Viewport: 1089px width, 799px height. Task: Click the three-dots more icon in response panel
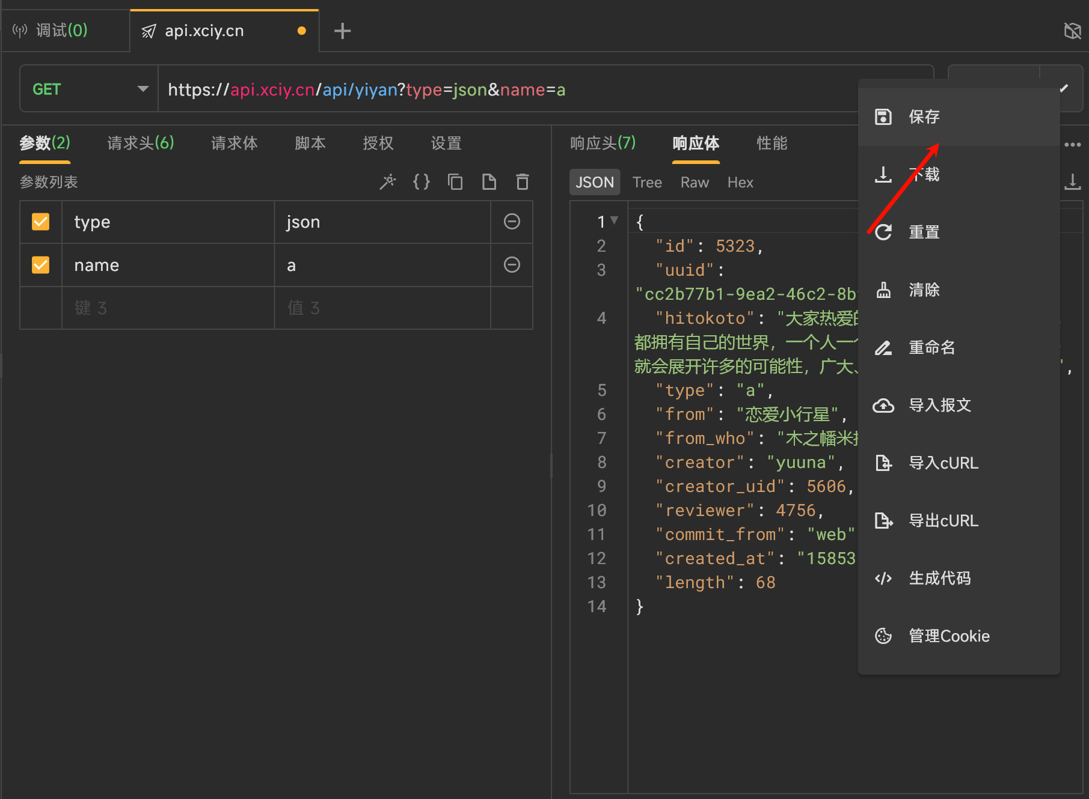(x=1073, y=144)
